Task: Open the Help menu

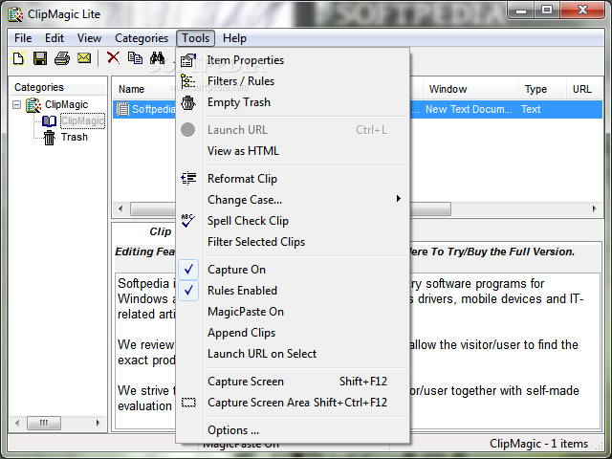Action: point(234,38)
